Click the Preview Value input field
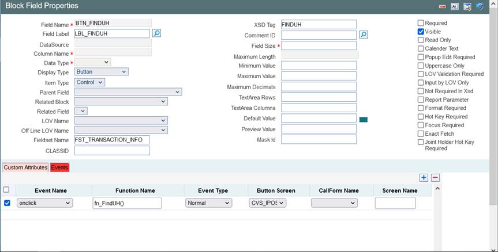 point(319,129)
